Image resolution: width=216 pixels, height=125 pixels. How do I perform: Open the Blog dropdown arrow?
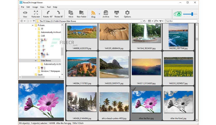99,14
